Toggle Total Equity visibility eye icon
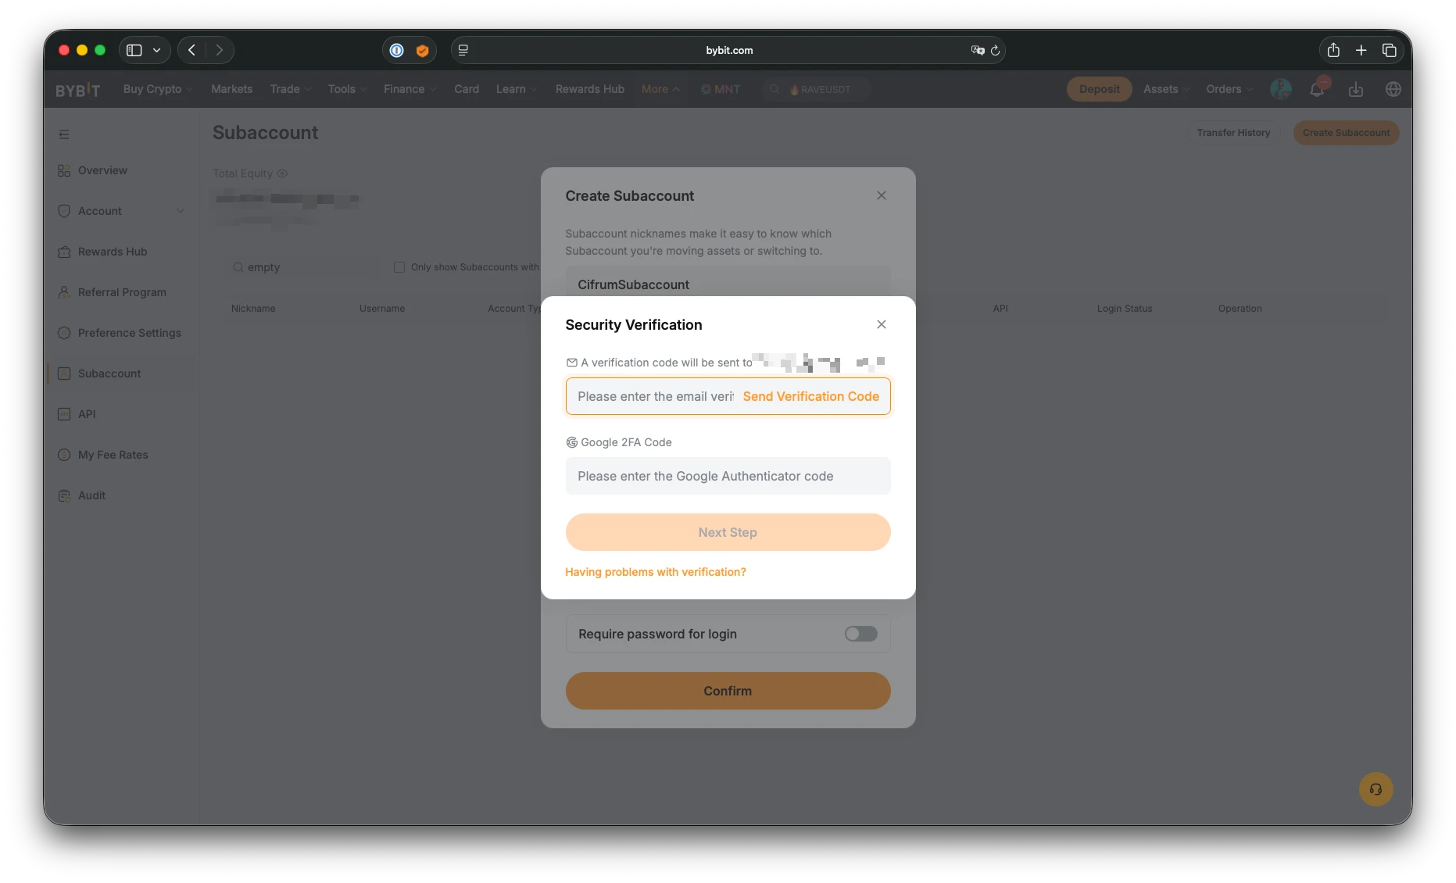1456x883 pixels. coord(282,173)
